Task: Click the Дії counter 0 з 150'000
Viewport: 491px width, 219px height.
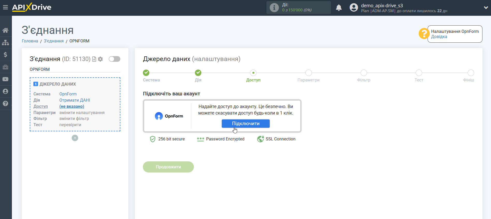Action: pyautogui.click(x=297, y=10)
